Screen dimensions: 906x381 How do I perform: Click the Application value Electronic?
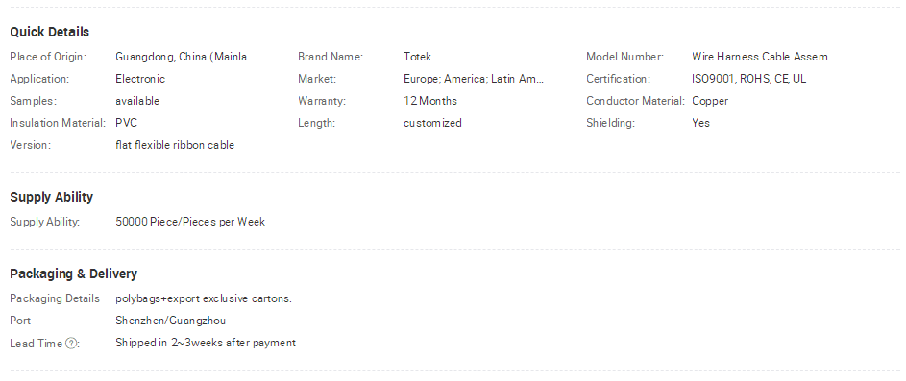tap(140, 79)
